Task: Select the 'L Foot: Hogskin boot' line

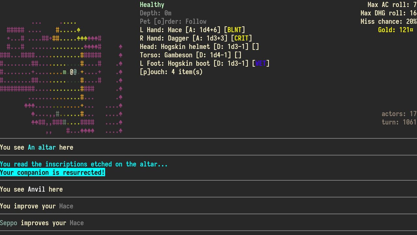Action: pos(205,63)
